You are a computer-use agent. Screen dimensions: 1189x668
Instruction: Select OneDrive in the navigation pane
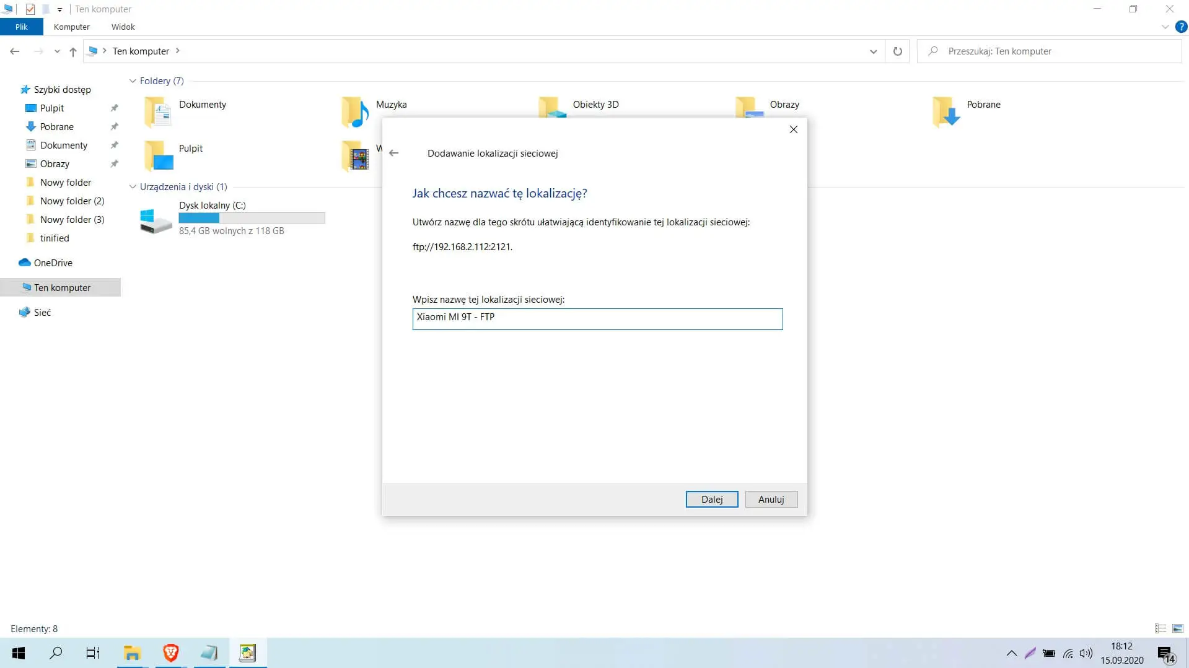(53, 263)
